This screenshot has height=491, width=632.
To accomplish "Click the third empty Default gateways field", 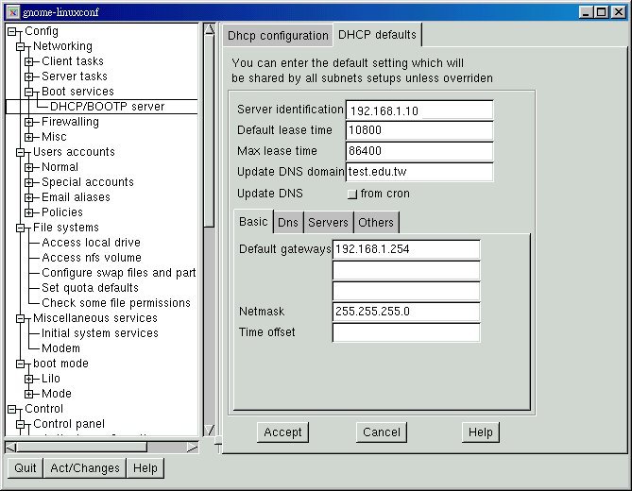I will tap(406, 291).
